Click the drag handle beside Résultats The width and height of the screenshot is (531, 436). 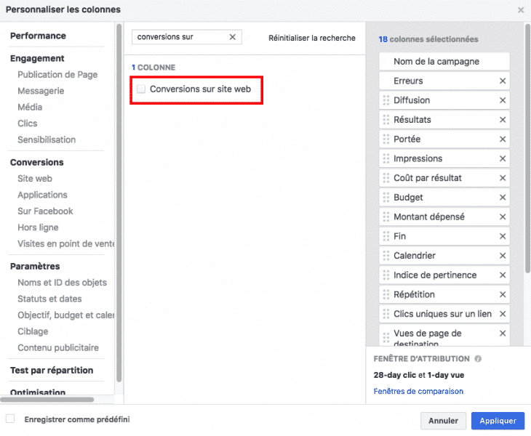[x=386, y=120]
